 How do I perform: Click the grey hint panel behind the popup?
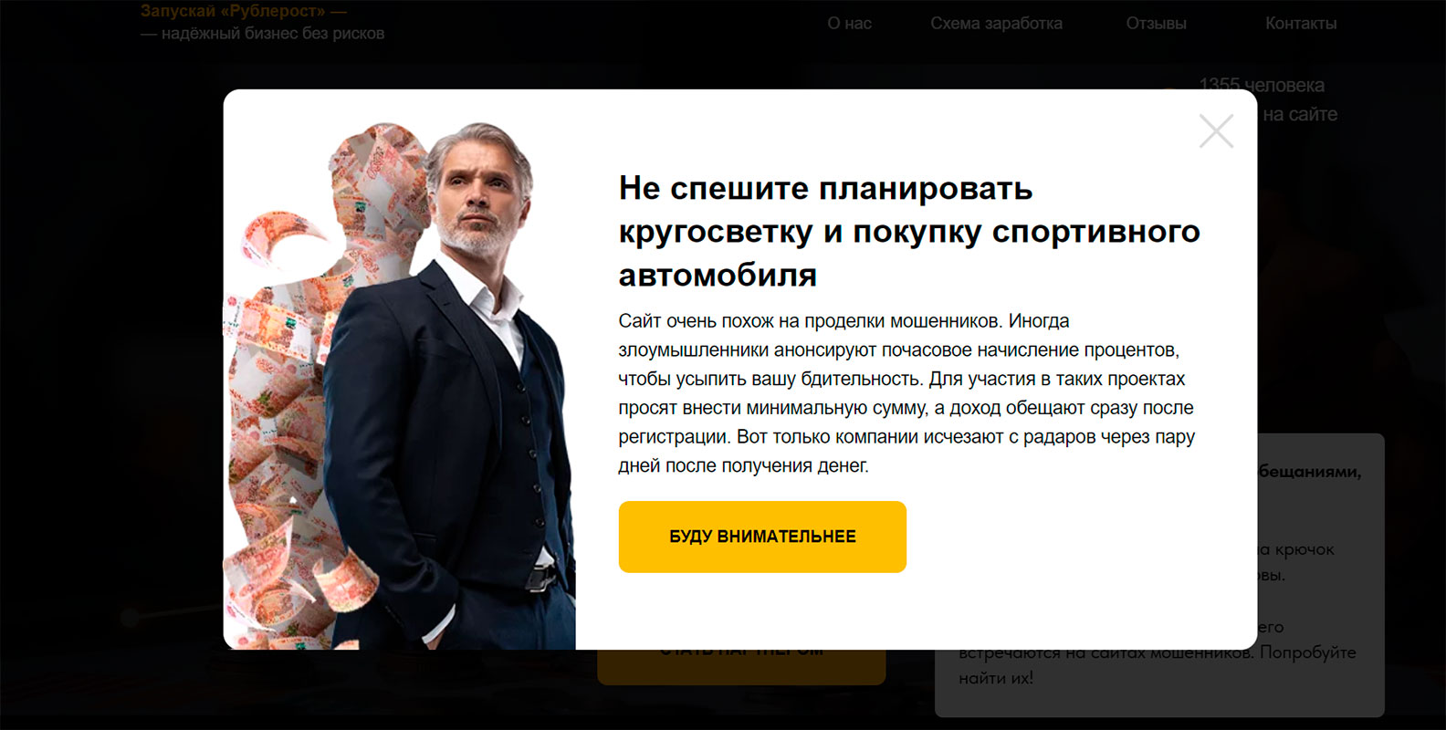click(x=1322, y=575)
